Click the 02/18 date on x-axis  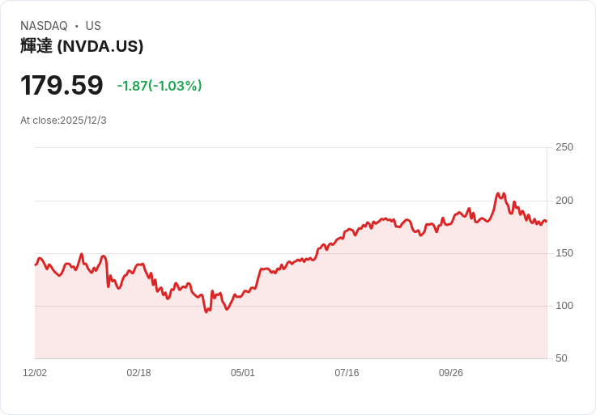tap(138, 373)
